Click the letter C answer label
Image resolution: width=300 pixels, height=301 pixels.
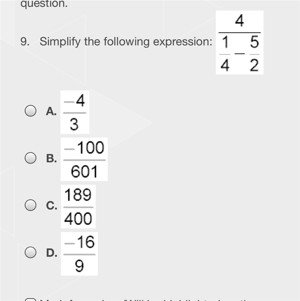tap(51, 206)
